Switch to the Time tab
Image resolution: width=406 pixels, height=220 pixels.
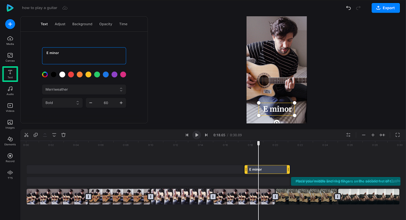123,24
